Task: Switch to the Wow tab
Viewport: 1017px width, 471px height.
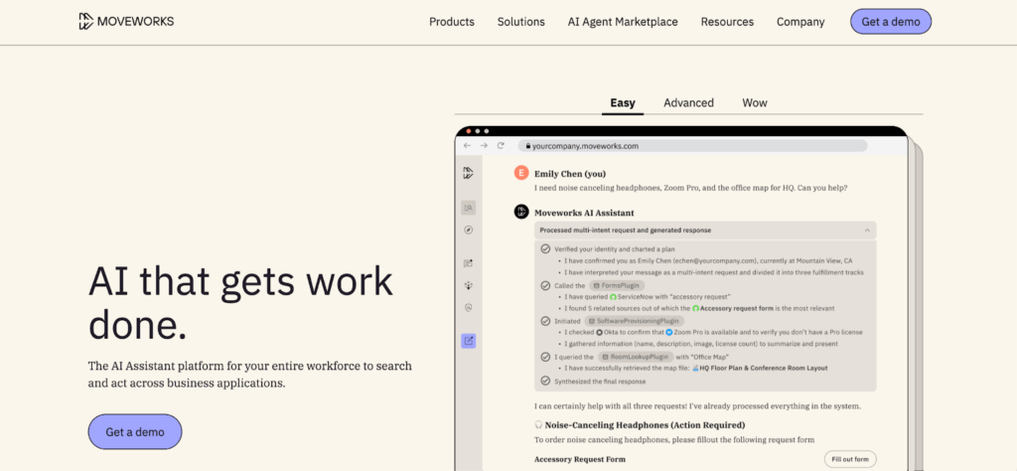Action: (x=755, y=102)
